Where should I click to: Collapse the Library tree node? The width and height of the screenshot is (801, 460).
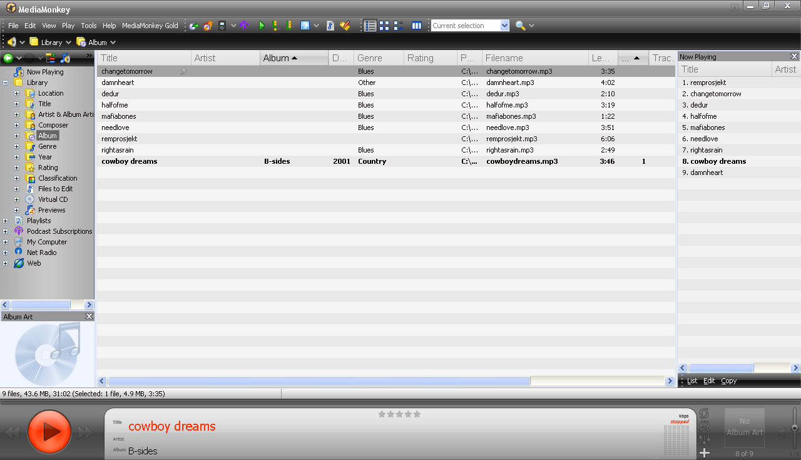(6, 82)
